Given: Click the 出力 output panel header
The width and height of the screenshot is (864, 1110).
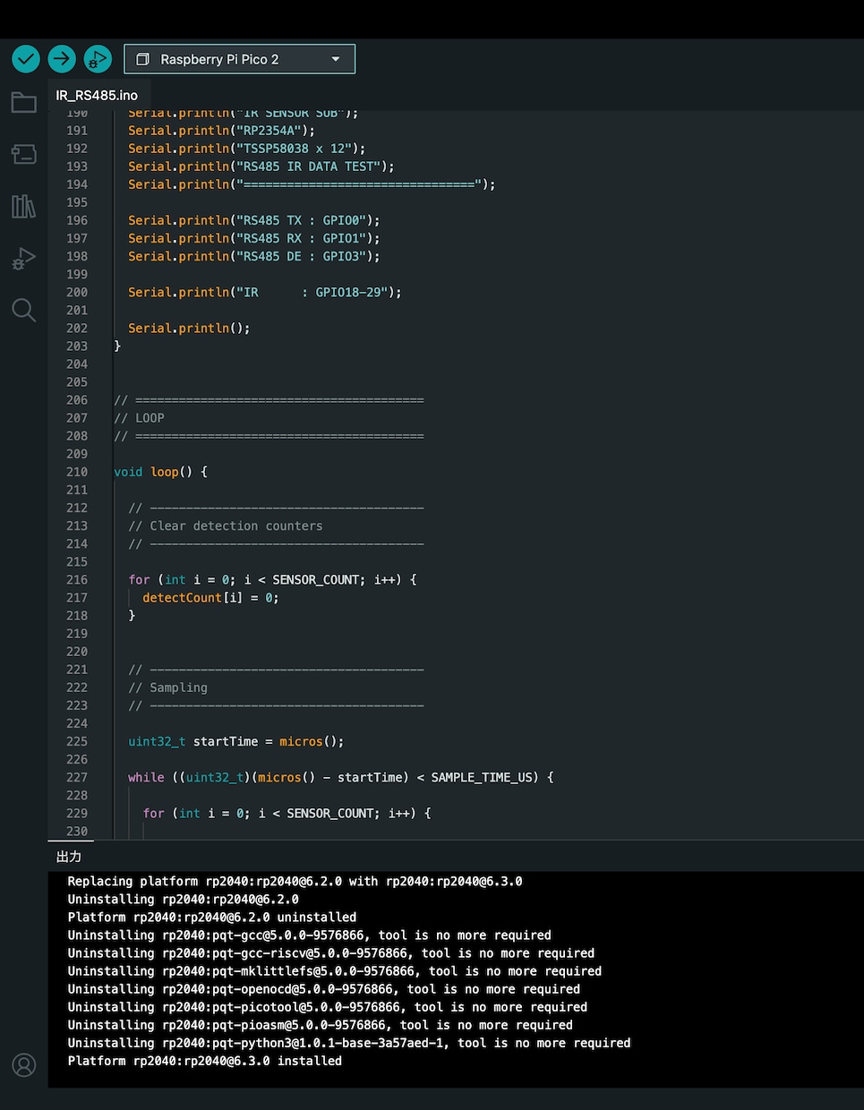Looking at the screenshot, I should click(x=69, y=857).
